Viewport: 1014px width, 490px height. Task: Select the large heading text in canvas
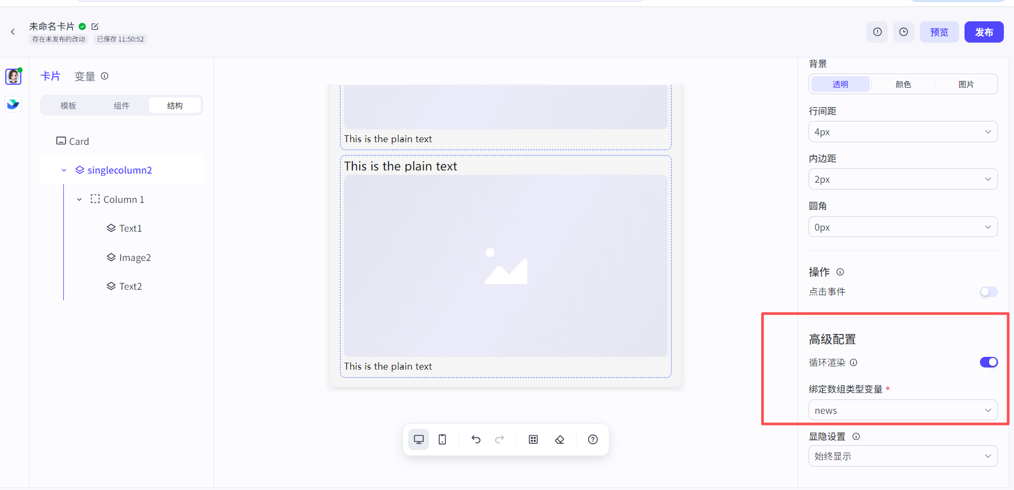pyautogui.click(x=401, y=166)
